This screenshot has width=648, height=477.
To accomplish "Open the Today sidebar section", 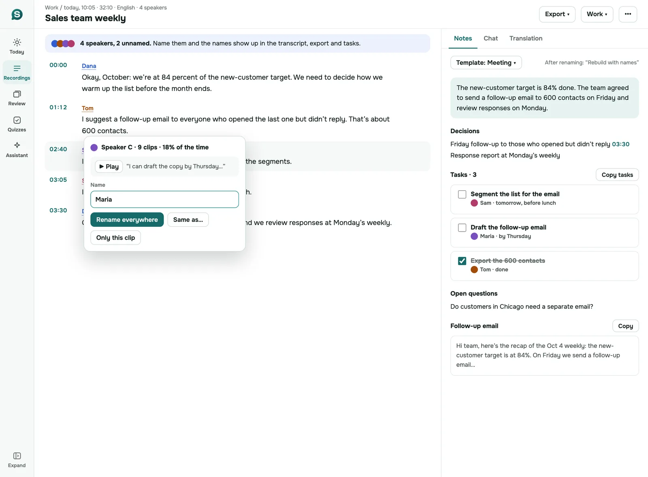I will pos(17,46).
